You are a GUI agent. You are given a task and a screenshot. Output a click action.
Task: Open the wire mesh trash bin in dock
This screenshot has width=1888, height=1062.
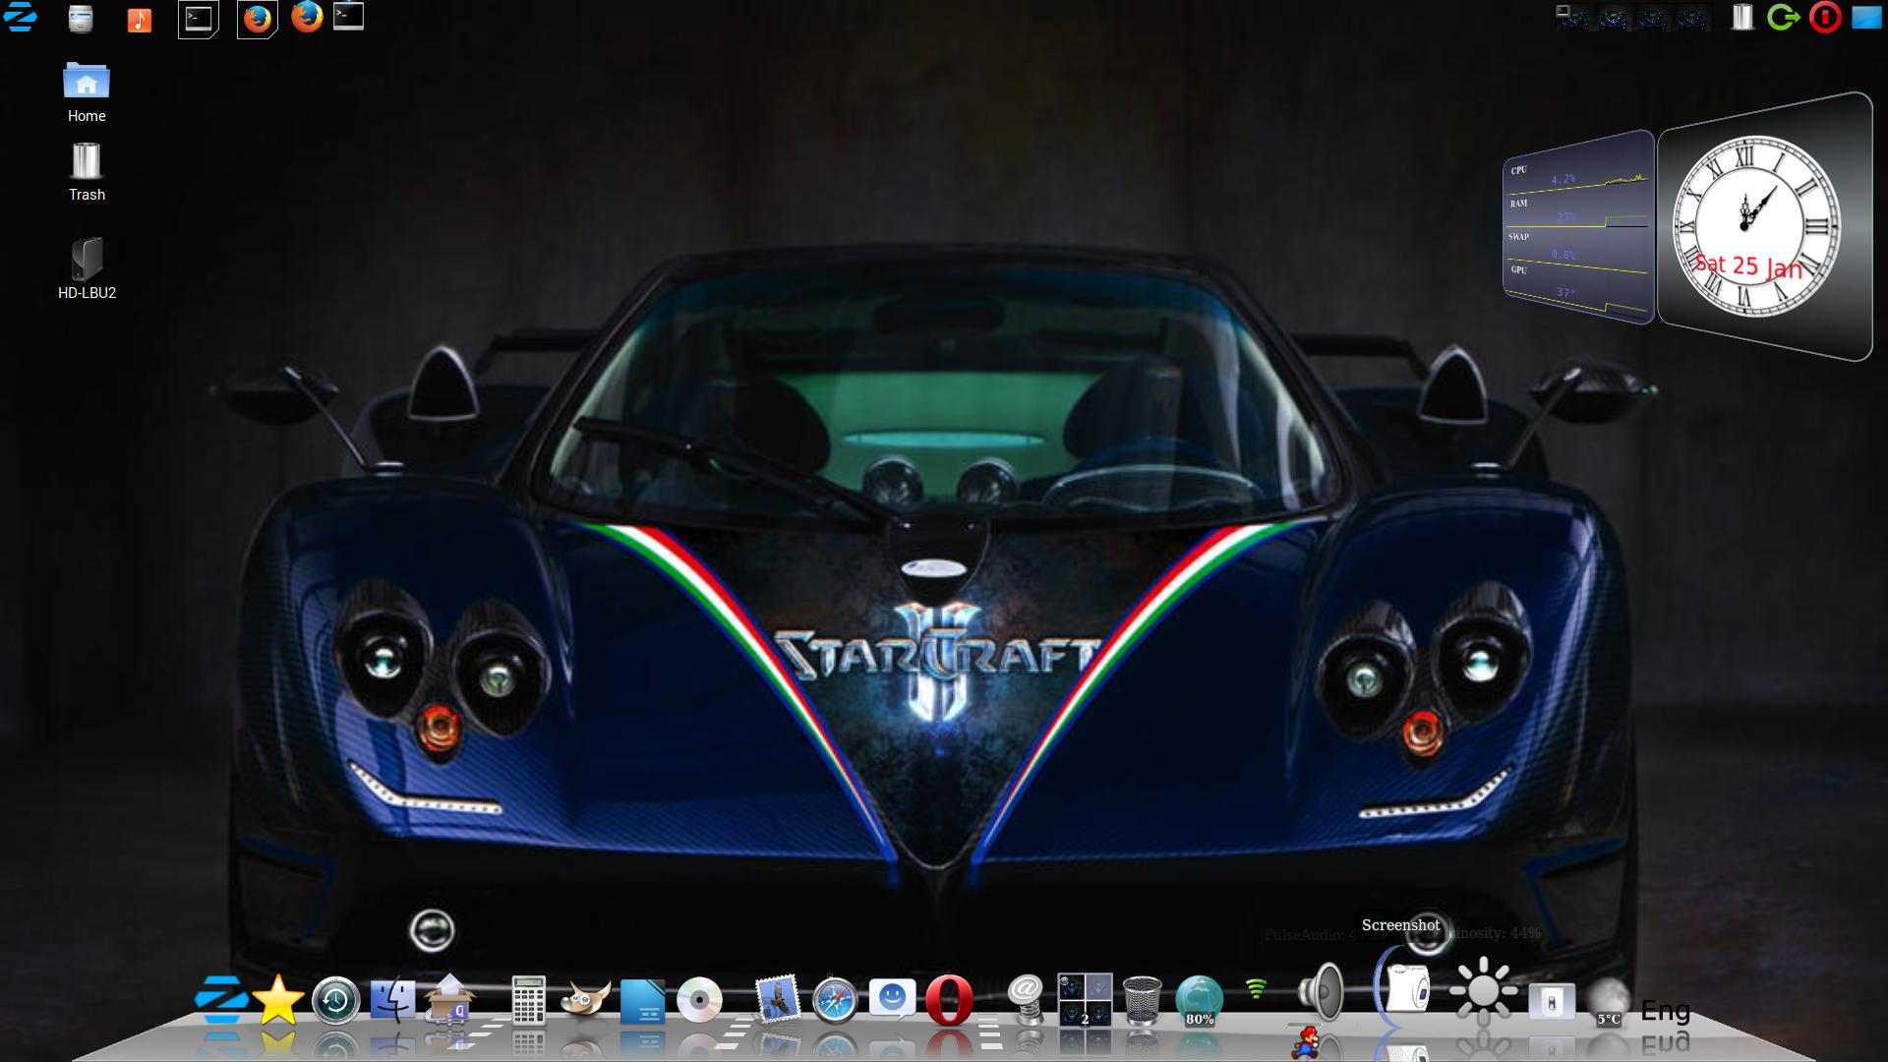[1142, 1001]
